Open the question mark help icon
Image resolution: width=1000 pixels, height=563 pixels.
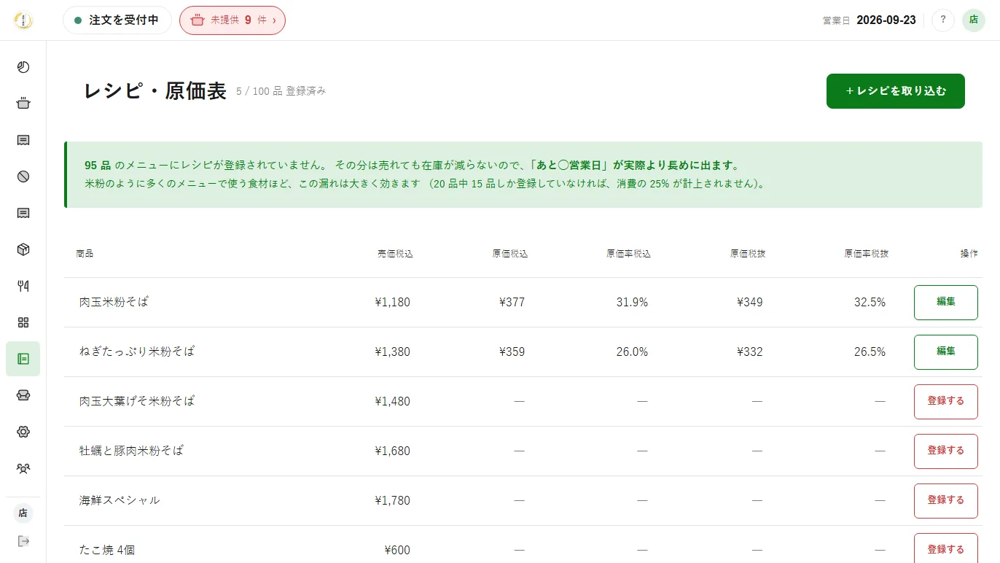pos(943,20)
